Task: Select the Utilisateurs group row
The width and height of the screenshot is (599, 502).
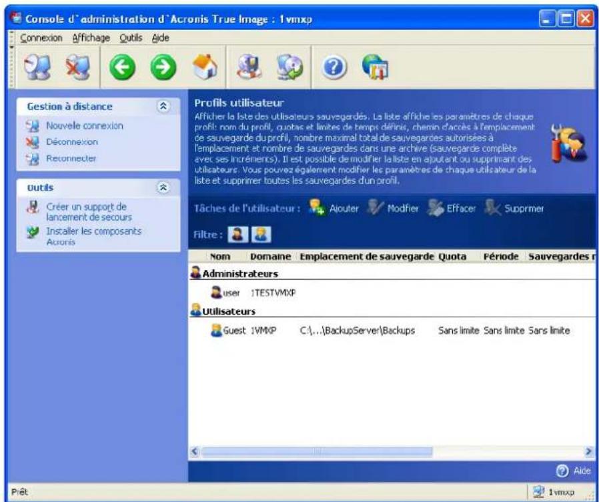Action: (392, 311)
